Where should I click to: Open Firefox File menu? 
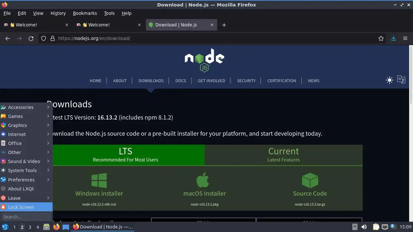(x=7, y=13)
